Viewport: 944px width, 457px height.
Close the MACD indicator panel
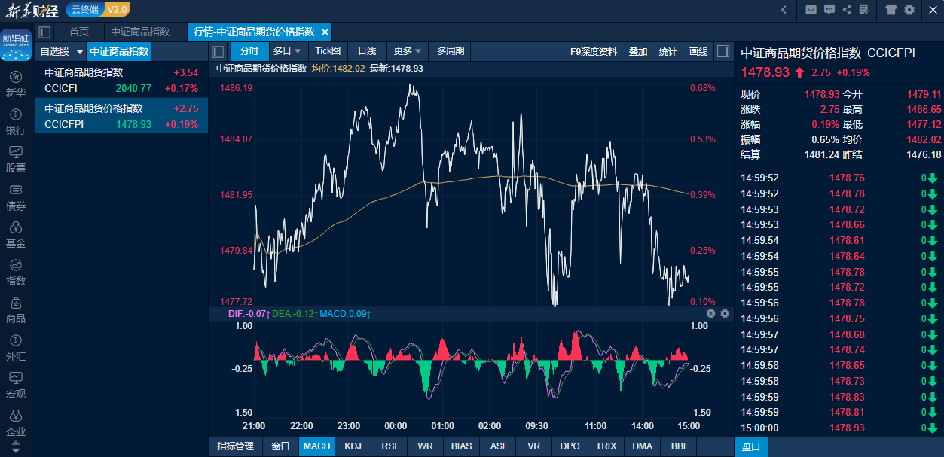click(x=710, y=313)
